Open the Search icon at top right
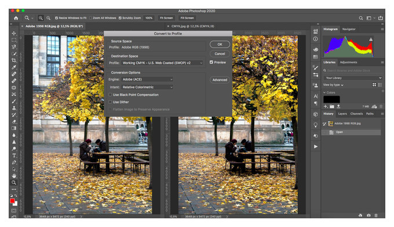This screenshot has height=227, width=394. (361, 18)
